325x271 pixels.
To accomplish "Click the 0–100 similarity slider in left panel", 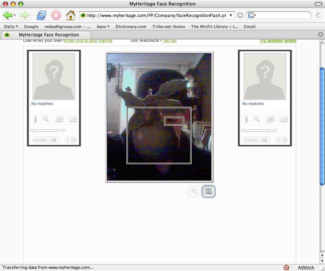I will [x=46, y=130].
